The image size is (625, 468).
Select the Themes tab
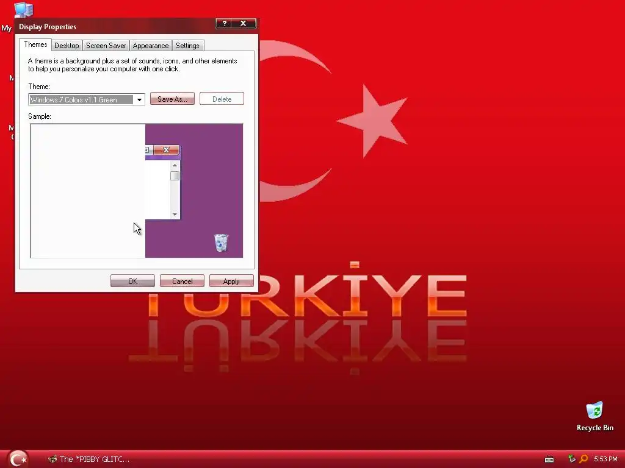coord(35,44)
